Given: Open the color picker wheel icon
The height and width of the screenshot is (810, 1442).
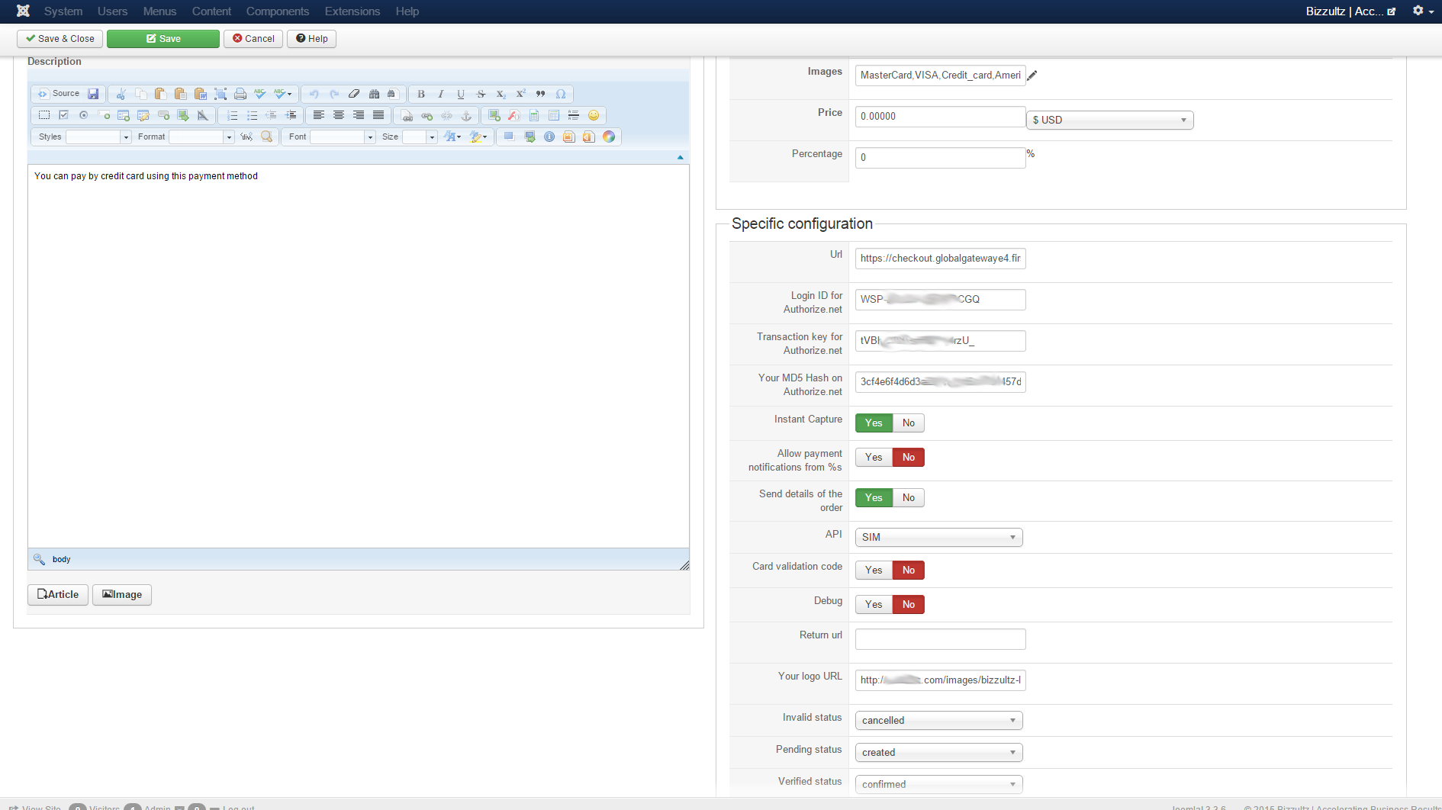Looking at the screenshot, I should (x=609, y=137).
